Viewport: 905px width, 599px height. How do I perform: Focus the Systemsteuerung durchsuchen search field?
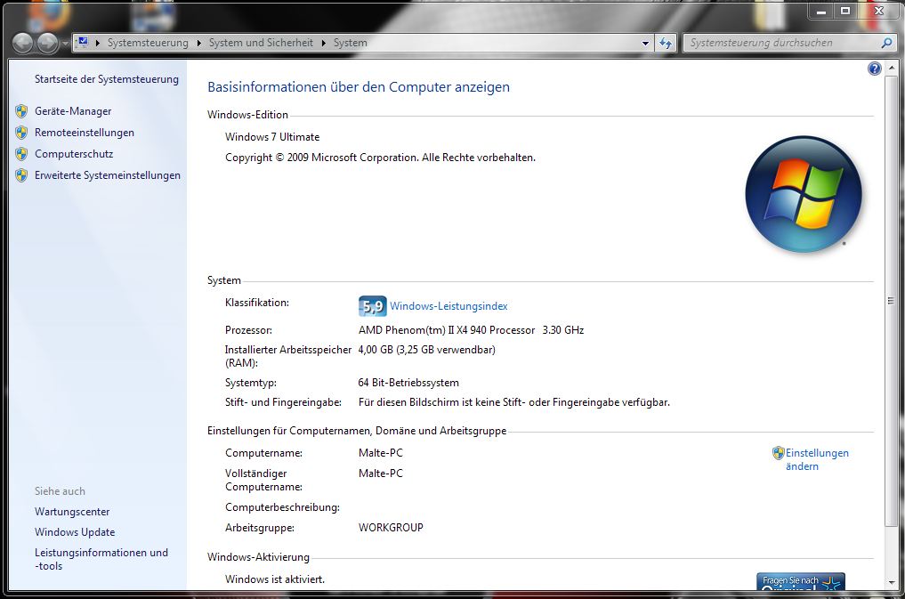coord(782,43)
